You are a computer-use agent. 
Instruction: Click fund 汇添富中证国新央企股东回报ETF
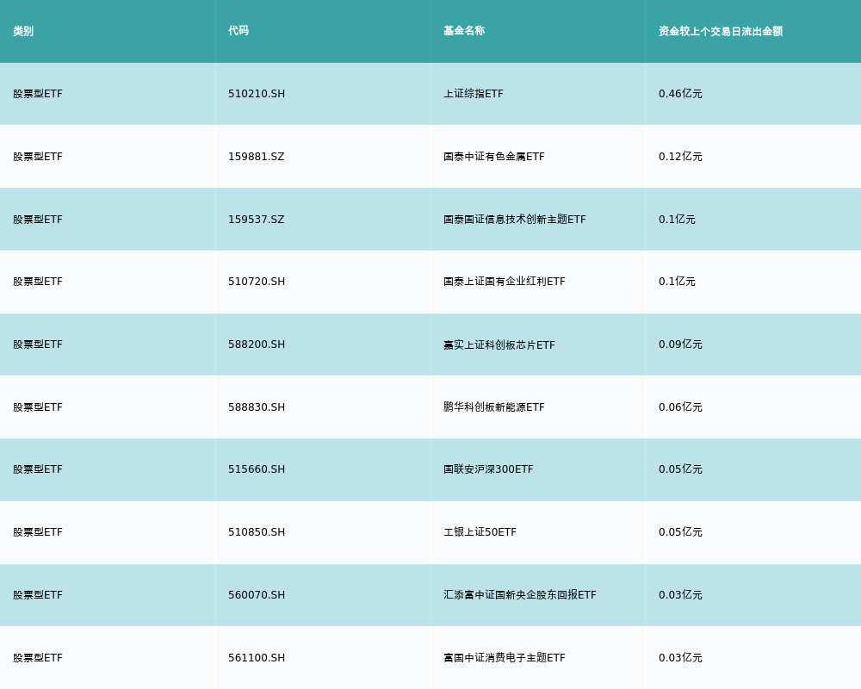519,595
